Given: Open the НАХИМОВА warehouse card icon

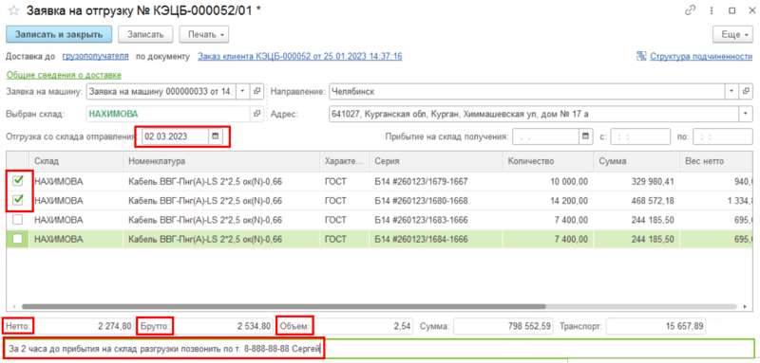Looking at the screenshot, I should [257, 114].
